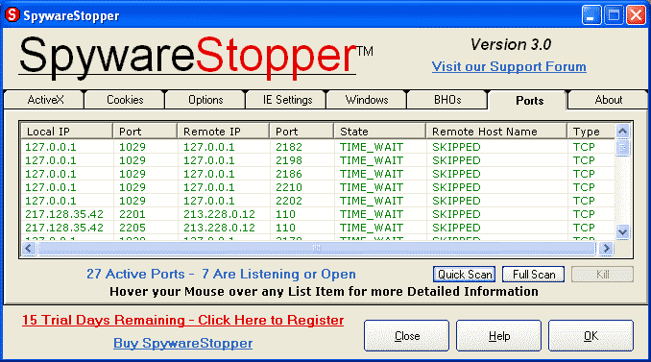
Task: Click TIME_WAIT state in the 2182 row
Action: [x=372, y=147]
